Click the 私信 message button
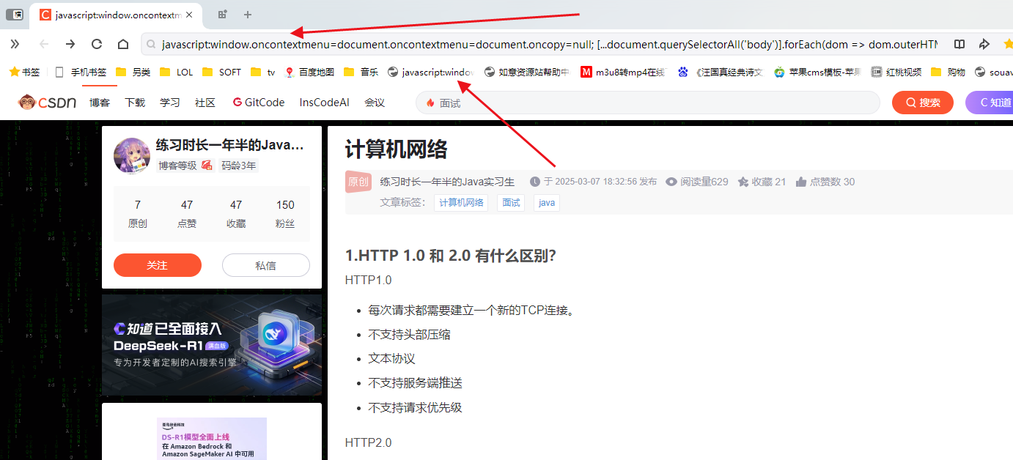The height and width of the screenshot is (460, 1013). pos(265,265)
